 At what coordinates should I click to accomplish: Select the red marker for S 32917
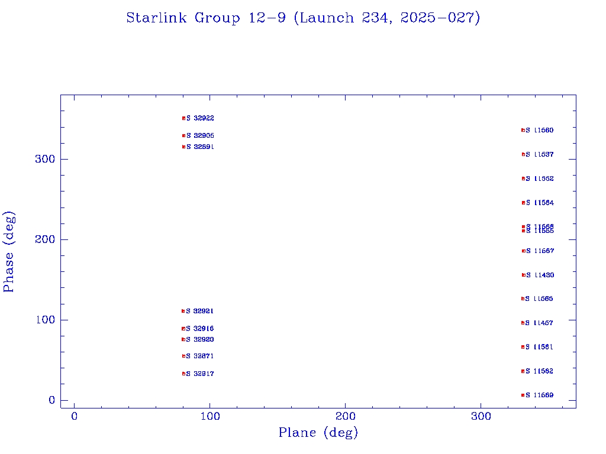click(184, 374)
